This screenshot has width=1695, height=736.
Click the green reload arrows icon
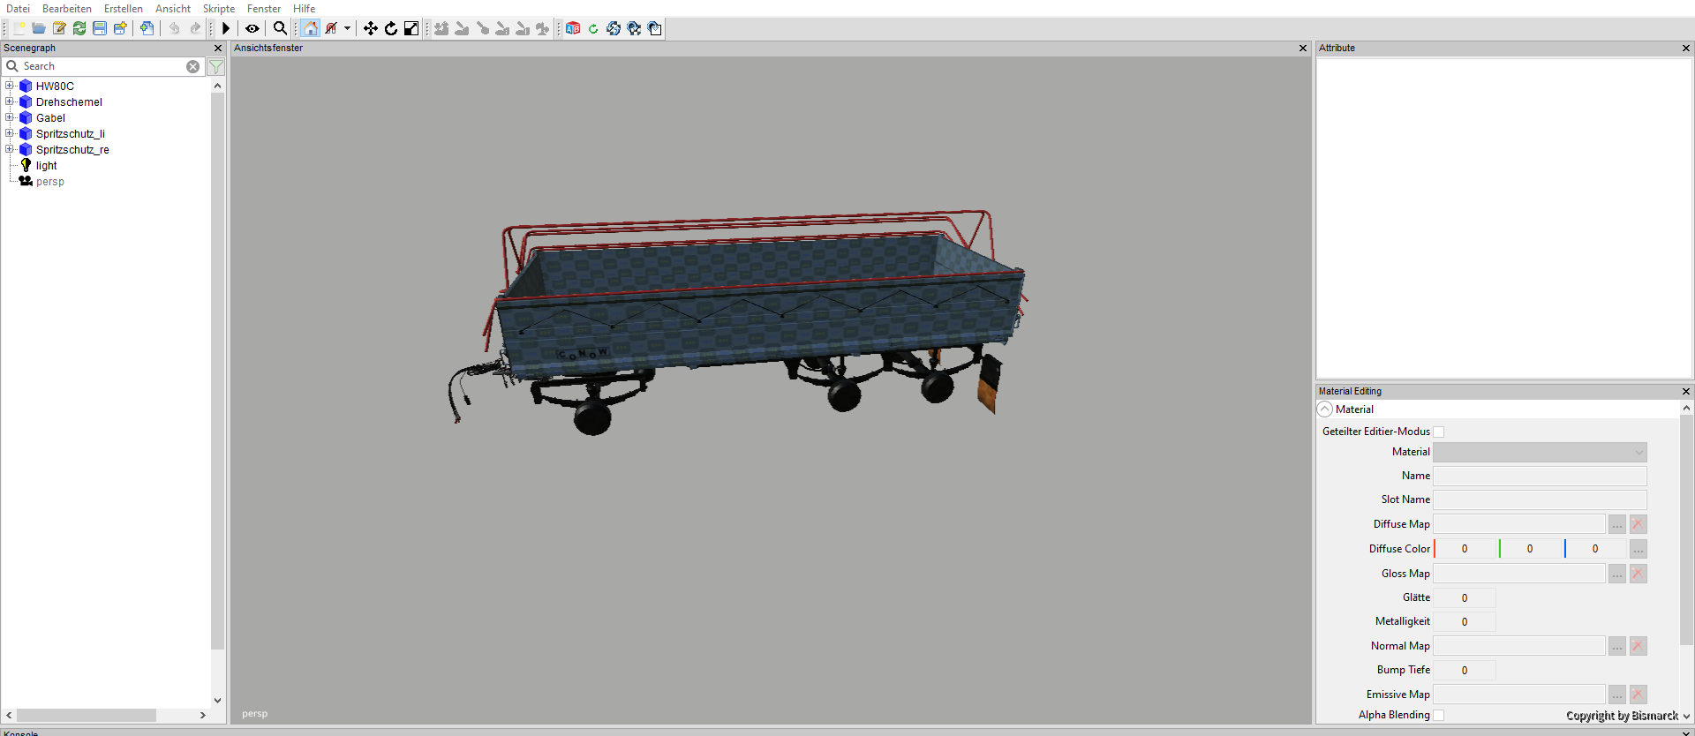click(x=79, y=28)
